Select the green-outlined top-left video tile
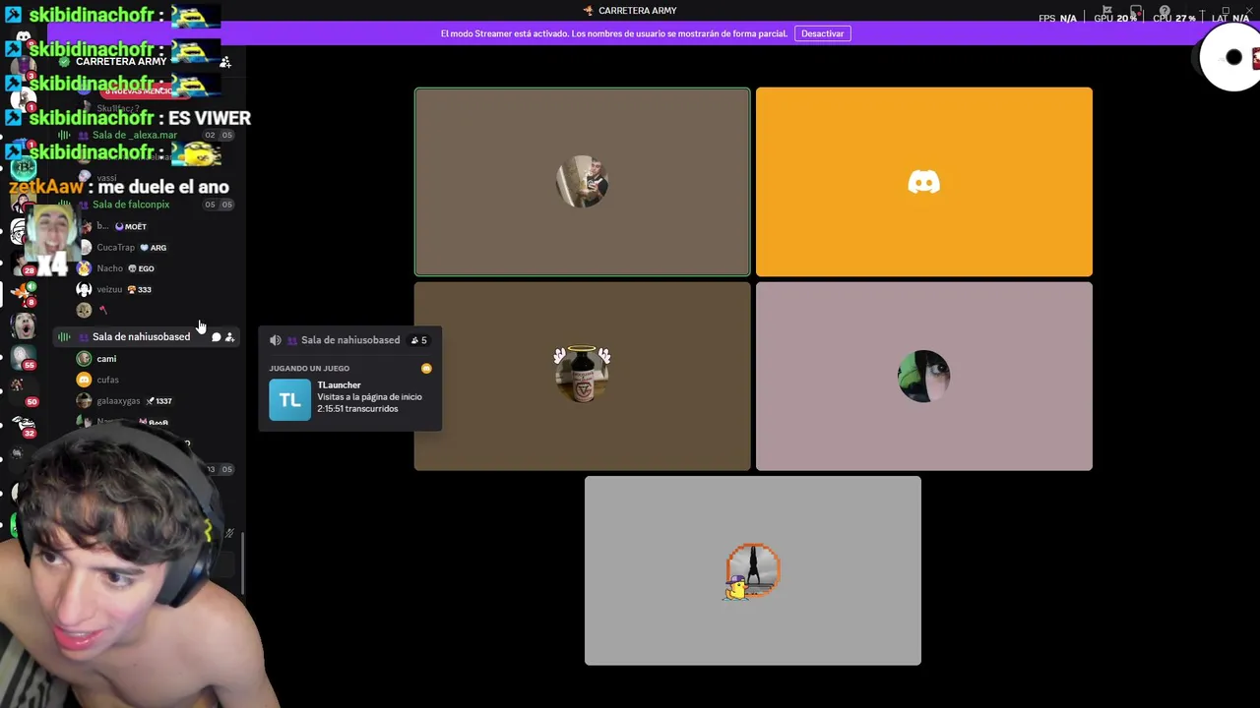This screenshot has width=1260, height=708. pos(582,182)
